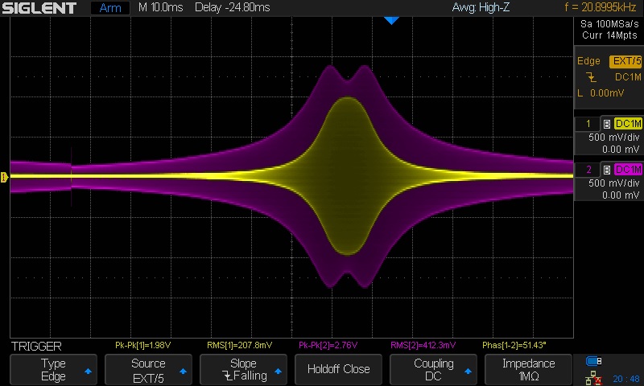Viewport: 644px width, 386px height.
Task: Click the blue trigger position marker at top
Action: tap(391, 20)
